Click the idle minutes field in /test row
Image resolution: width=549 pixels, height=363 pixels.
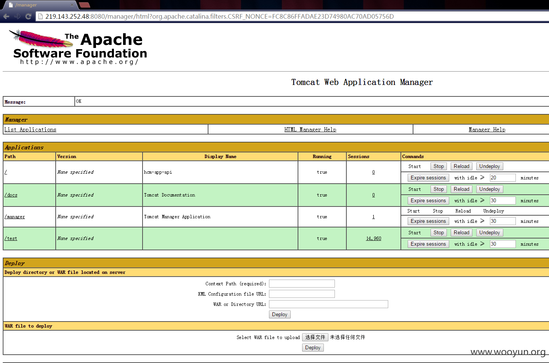pyautogui.click(x=503, y=244)
